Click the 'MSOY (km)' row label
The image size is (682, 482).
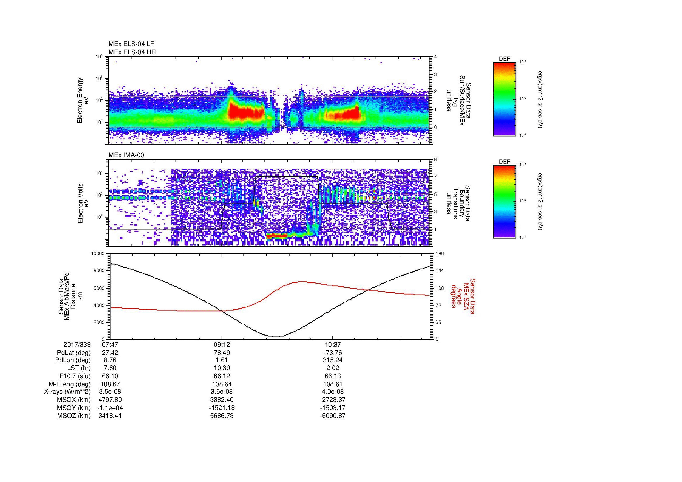(x=74, y=408)
